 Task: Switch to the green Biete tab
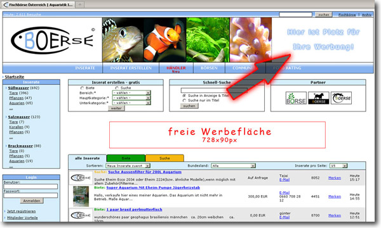pyautogui.click(x=126, y=158)
